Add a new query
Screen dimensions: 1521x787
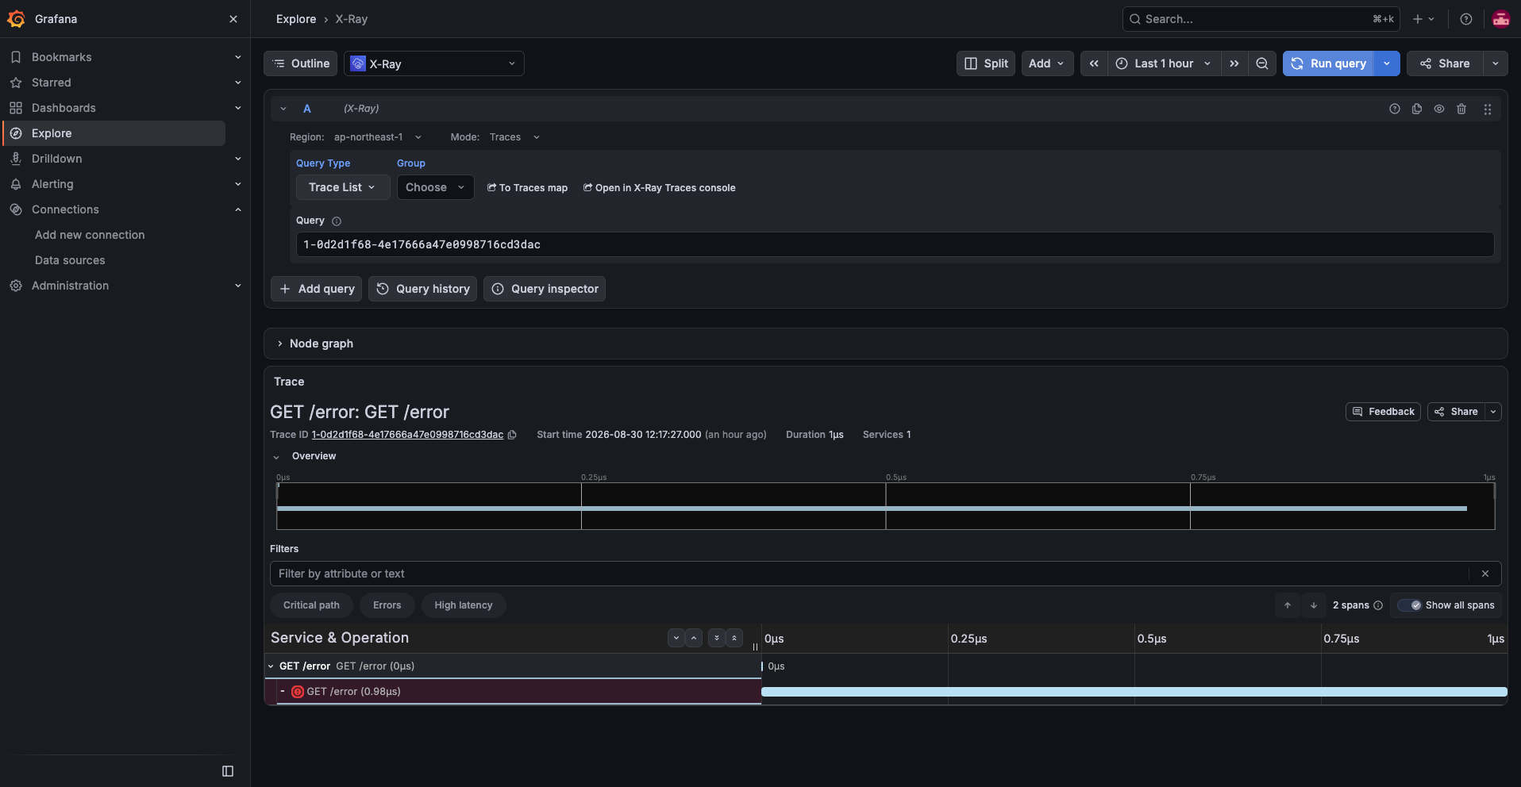pyautogui.click(x=317, y=289)
